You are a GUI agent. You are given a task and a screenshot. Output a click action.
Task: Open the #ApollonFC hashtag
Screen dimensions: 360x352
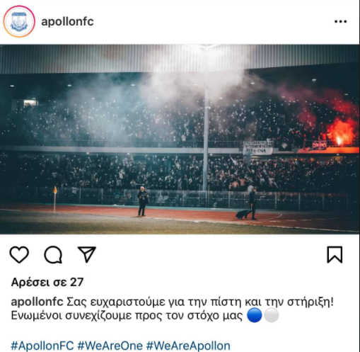click(x=42, y=346)
